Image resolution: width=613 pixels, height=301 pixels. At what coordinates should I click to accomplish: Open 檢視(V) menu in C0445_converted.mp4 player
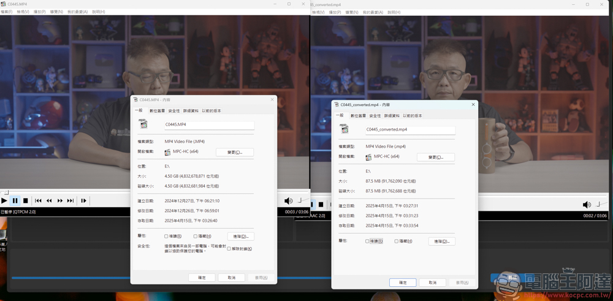point(319,12)
